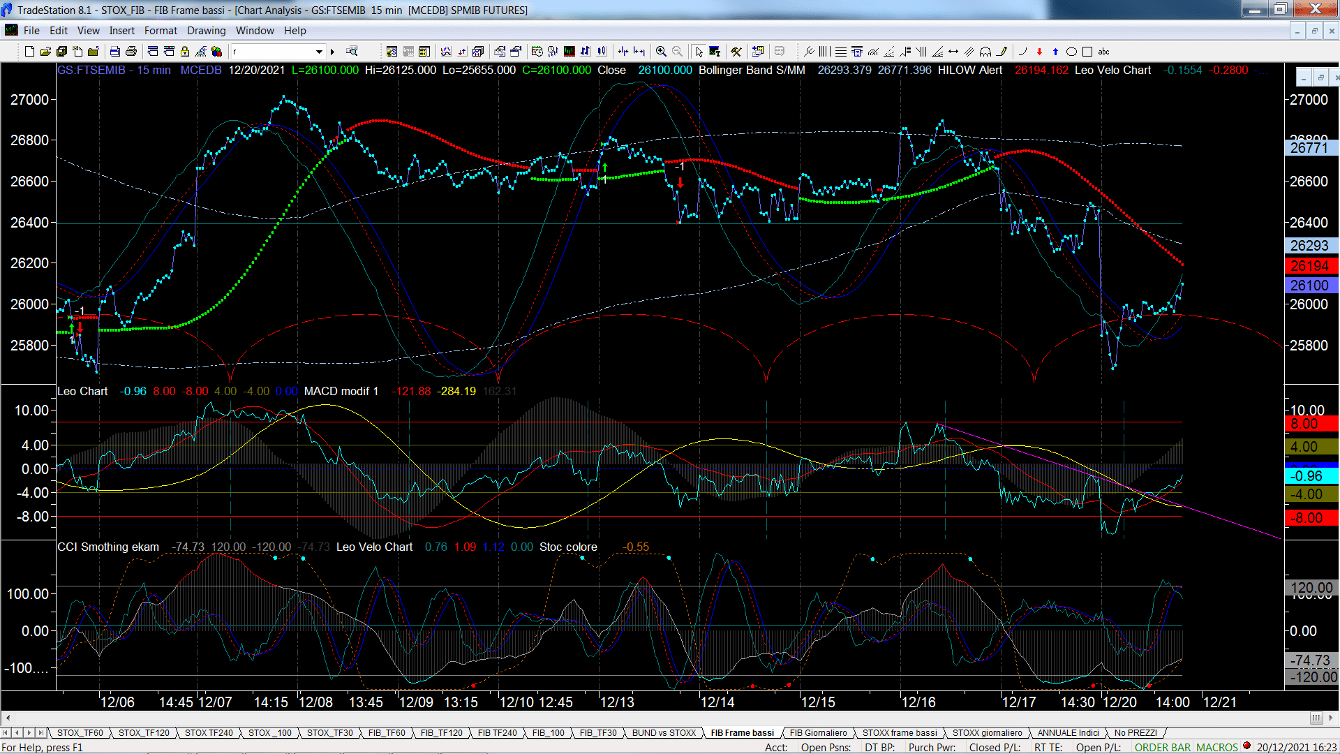Click the horizontal scrollbar left arrow
Viewport: 1340px width, 754px height.
pyautogui.click(x=8, y=718)
